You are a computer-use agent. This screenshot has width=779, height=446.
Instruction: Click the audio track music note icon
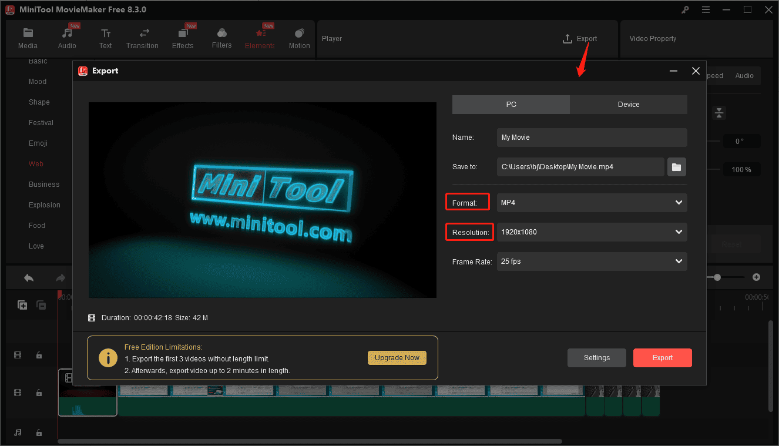(18, 432)
